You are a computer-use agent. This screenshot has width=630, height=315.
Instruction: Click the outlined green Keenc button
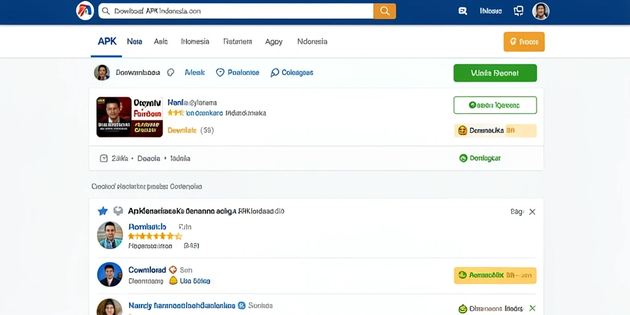click(495, 105)
